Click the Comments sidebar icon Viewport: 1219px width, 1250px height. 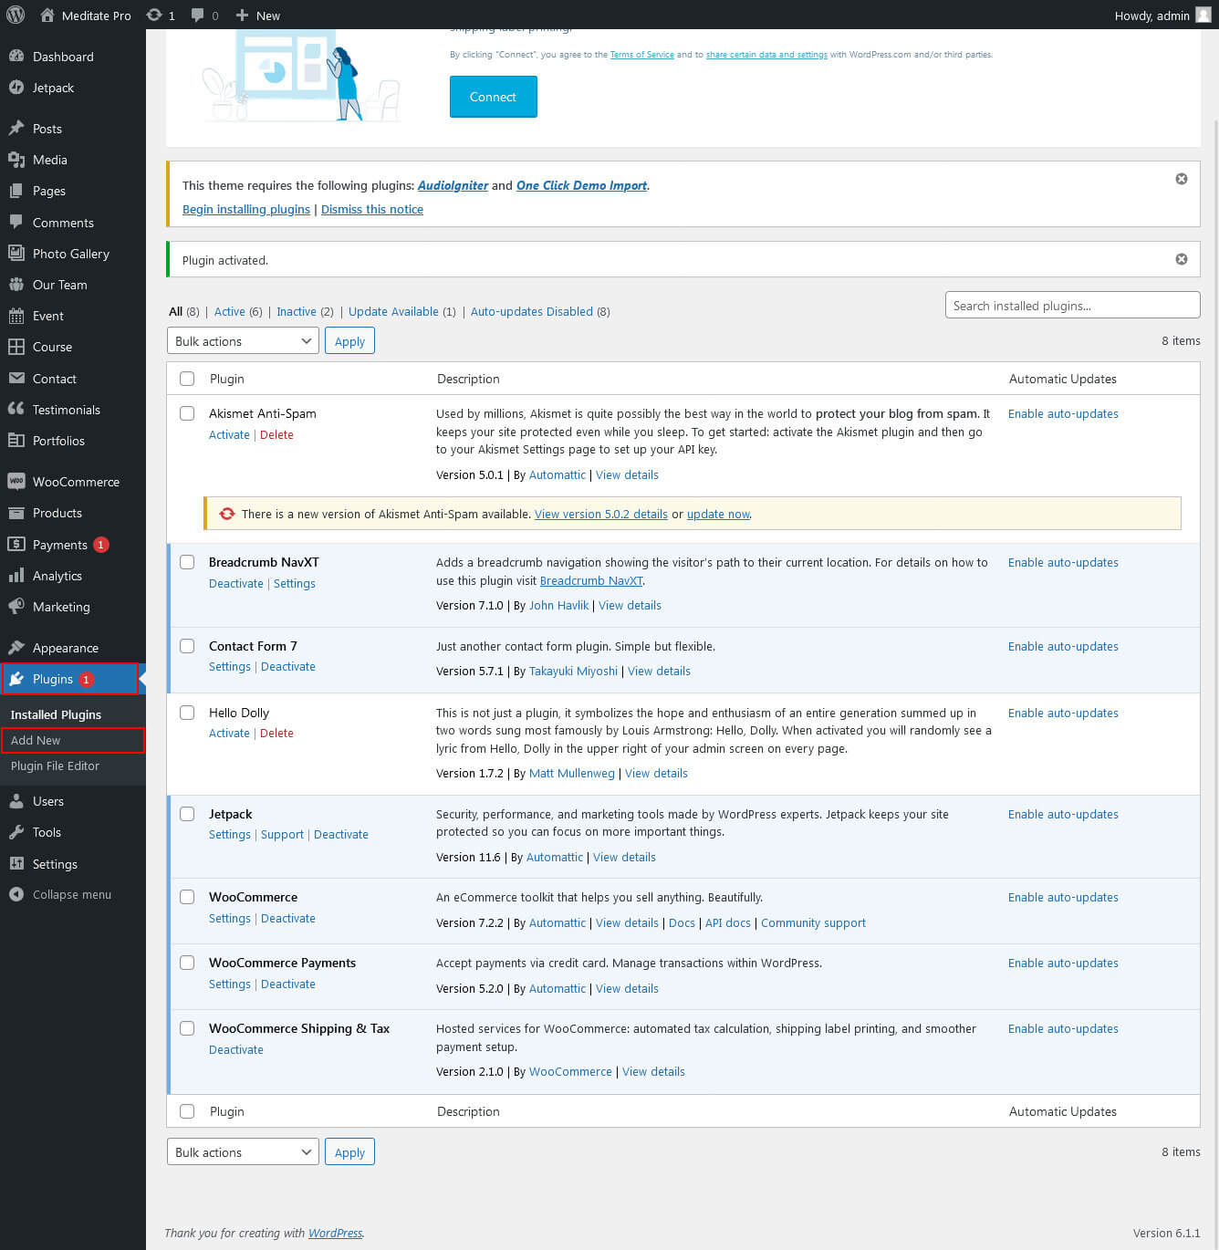point(16,222)
